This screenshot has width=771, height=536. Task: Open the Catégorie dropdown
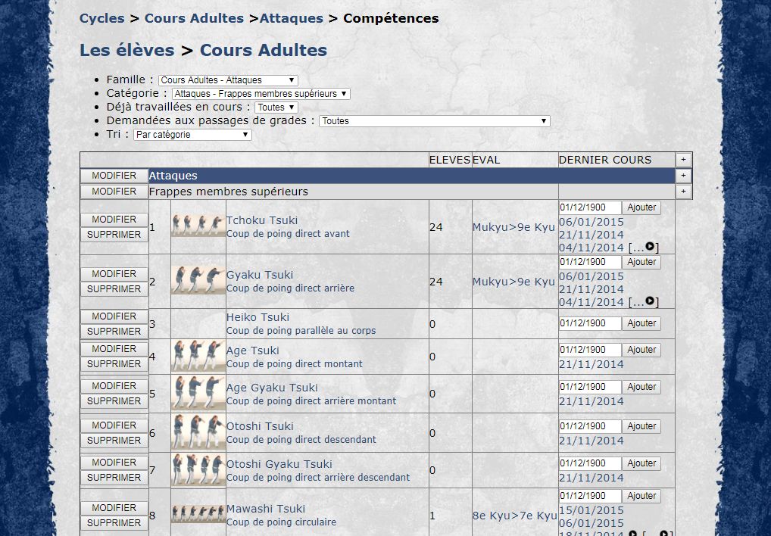coord(261,94)
